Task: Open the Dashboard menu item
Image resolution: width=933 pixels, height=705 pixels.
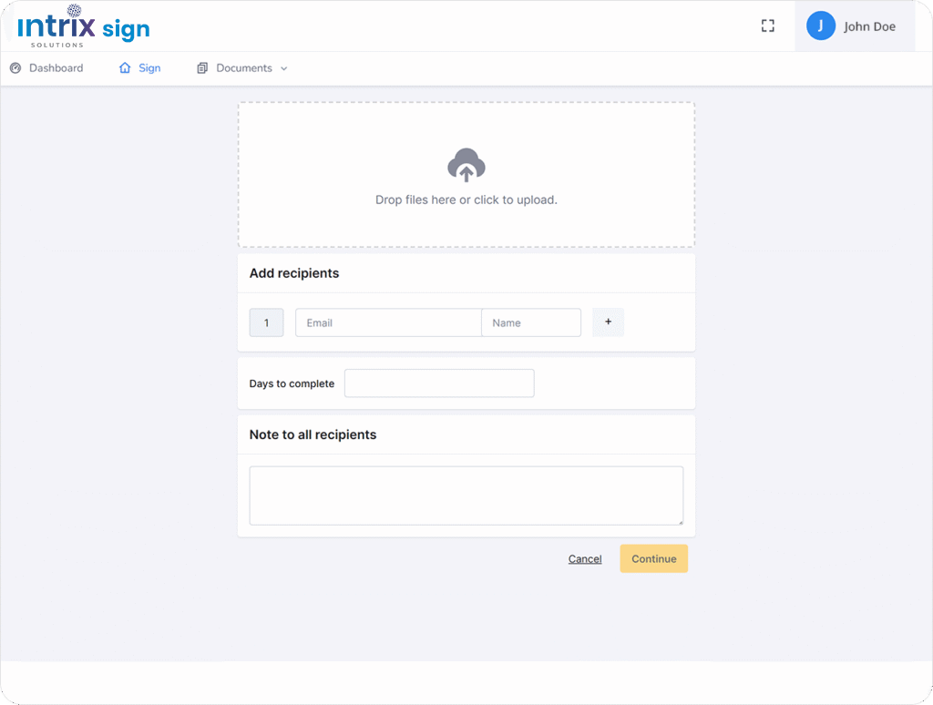Action: [56, 68]
